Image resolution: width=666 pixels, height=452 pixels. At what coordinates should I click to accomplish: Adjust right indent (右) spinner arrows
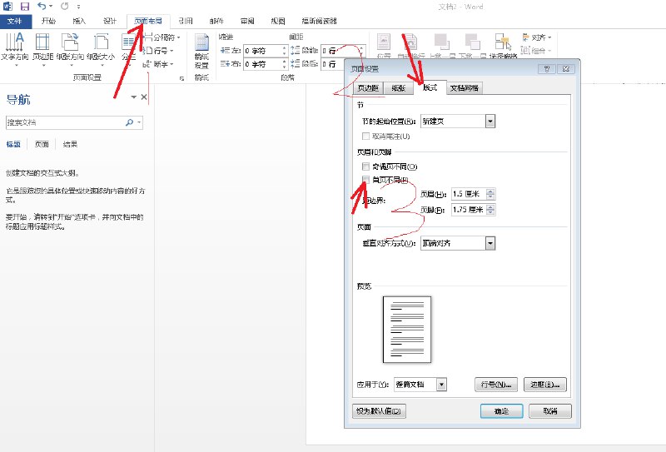(285, 64)
